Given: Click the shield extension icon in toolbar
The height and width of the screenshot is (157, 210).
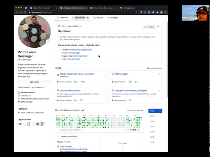Looking at the screenshot, I should tap(141, 12).
